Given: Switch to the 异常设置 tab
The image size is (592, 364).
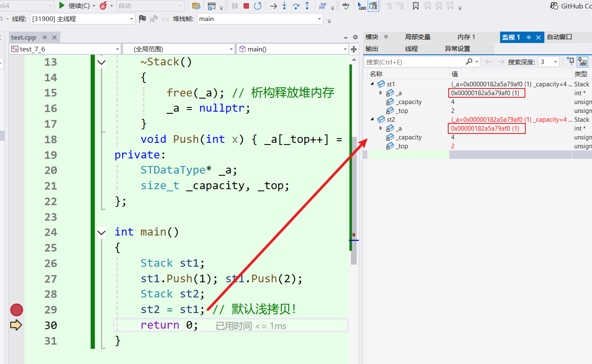Looking at the screenshot, I should coord(457,49).
